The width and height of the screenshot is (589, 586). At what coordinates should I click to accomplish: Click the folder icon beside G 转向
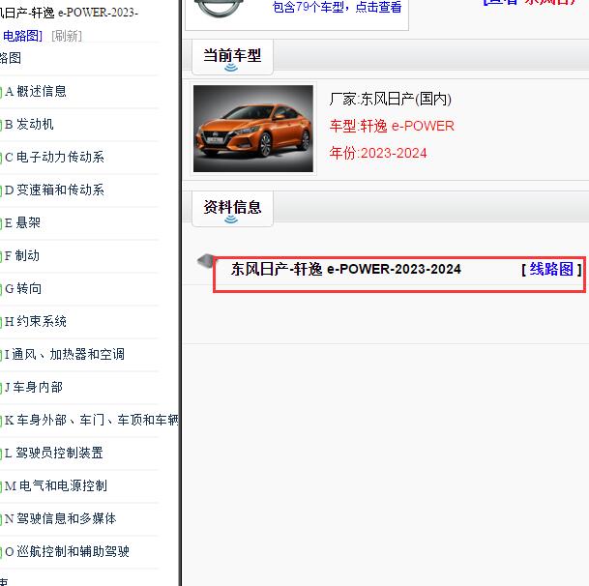point(1,289)
